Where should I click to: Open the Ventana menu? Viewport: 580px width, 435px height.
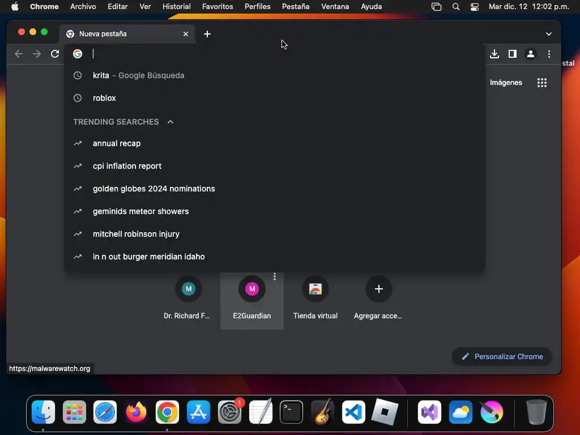point(335,7)
